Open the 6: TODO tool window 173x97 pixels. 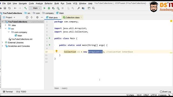(x=21, y=92)
